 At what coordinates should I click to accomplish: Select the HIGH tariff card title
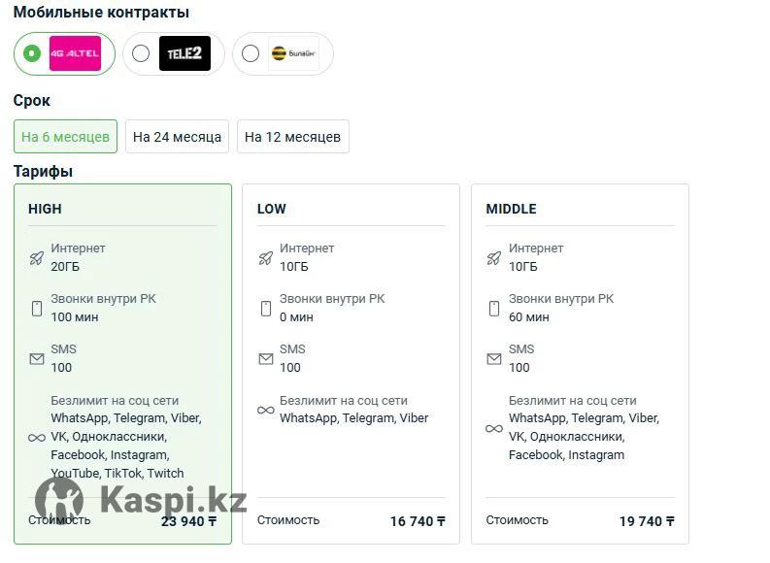(45, 209)
